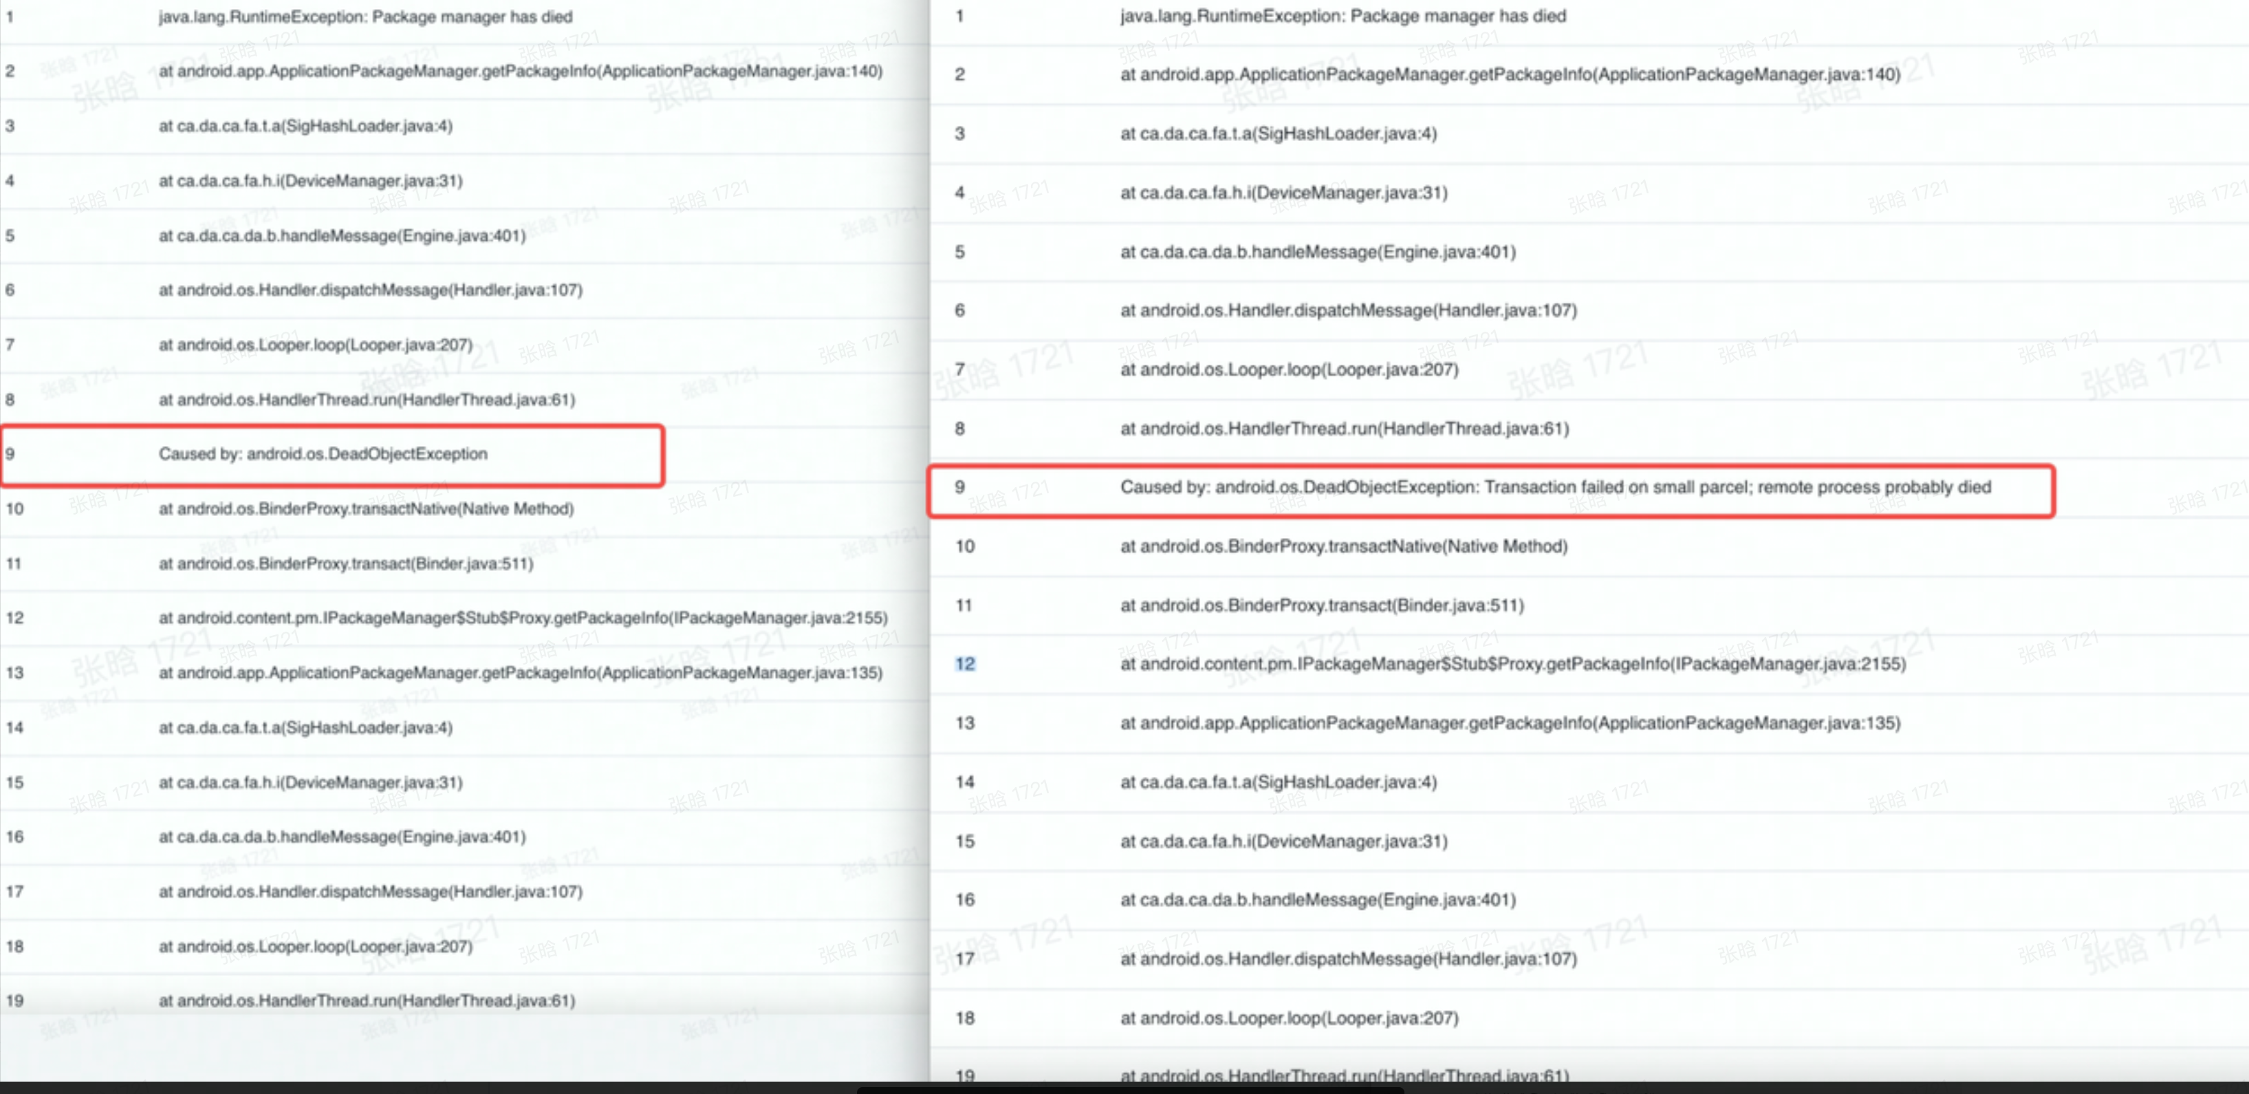
Task: Click left panel line 6 Handler.dispatchMessage text
Action: (370, 290)
